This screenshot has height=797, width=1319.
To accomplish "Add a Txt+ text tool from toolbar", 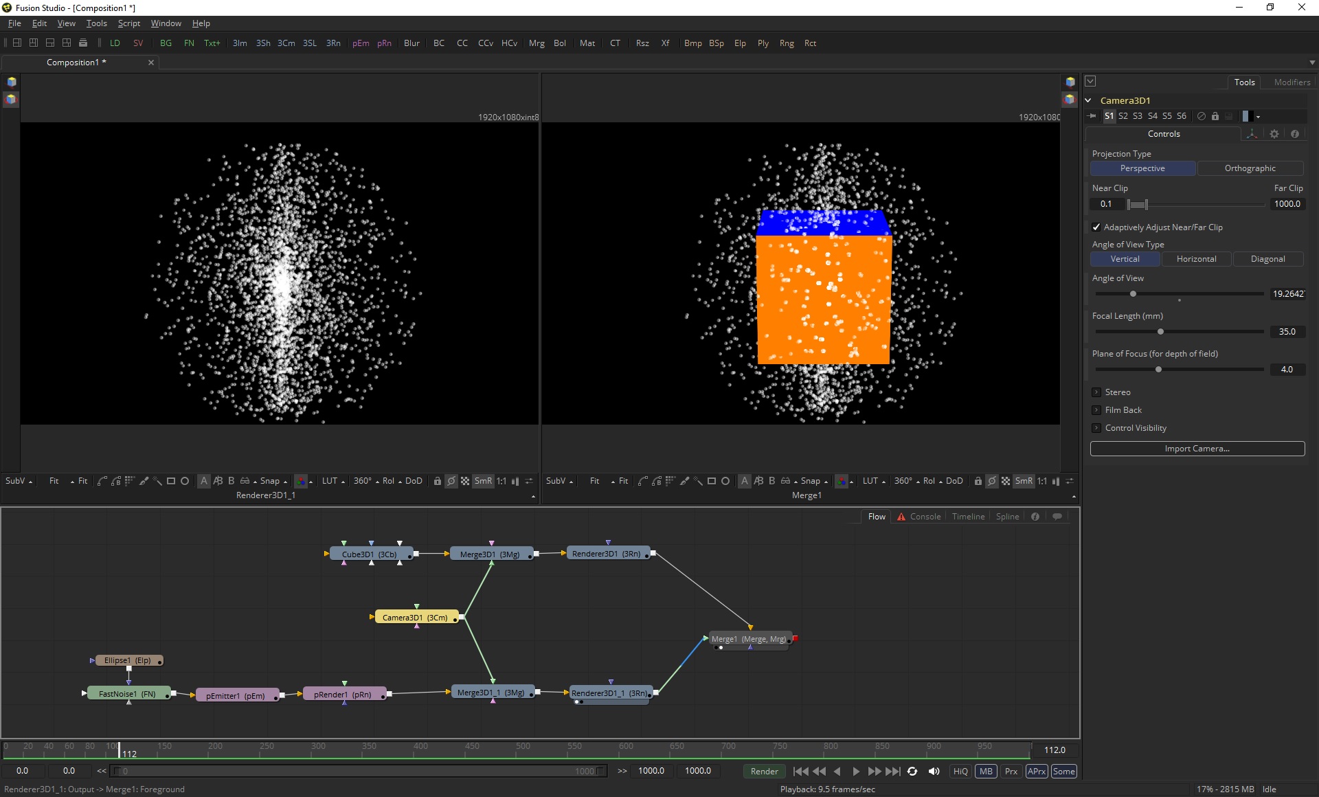I will click(212, 43).
